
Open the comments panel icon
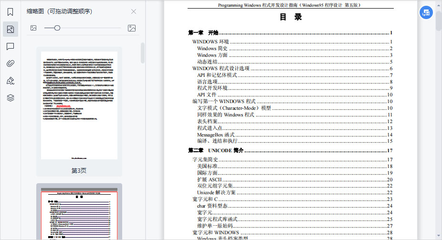point(10,46)
